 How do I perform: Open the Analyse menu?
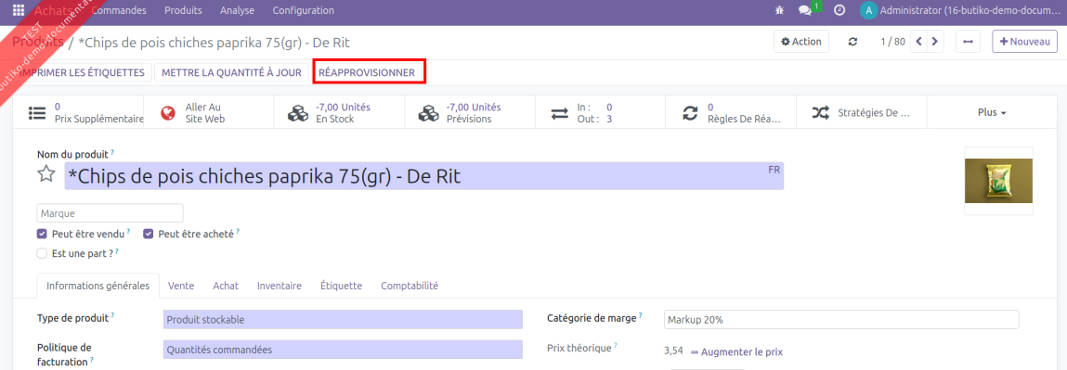tap(238, 10)
